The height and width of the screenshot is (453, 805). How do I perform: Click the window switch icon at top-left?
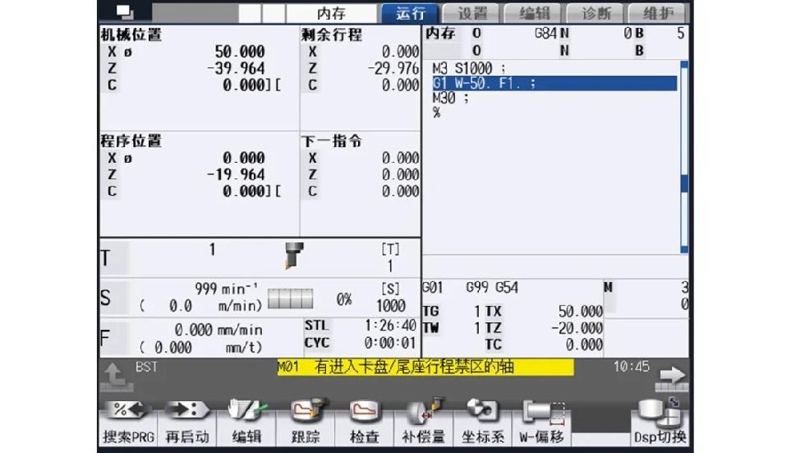[x=124, y=12]
